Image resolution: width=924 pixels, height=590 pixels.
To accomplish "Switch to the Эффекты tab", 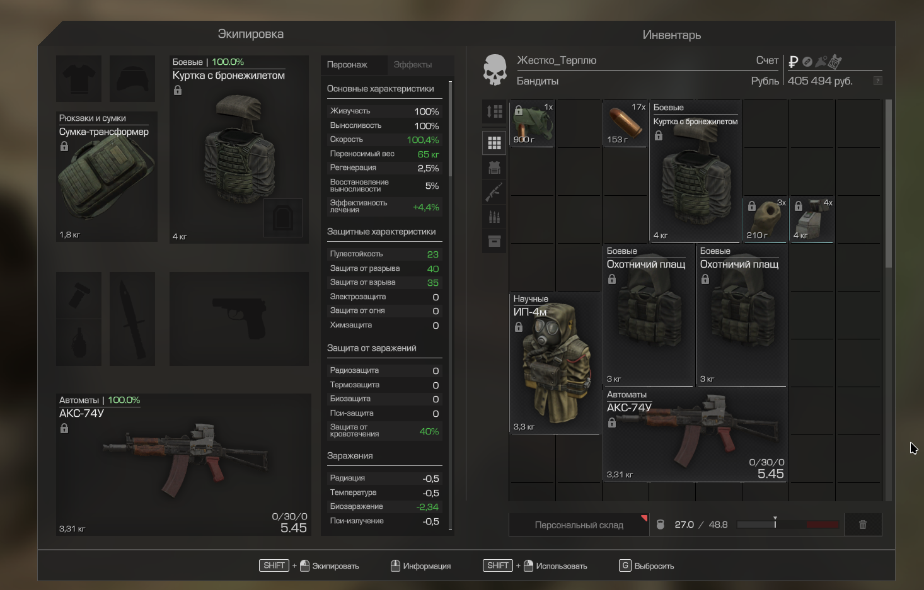I will coord(413,65).
